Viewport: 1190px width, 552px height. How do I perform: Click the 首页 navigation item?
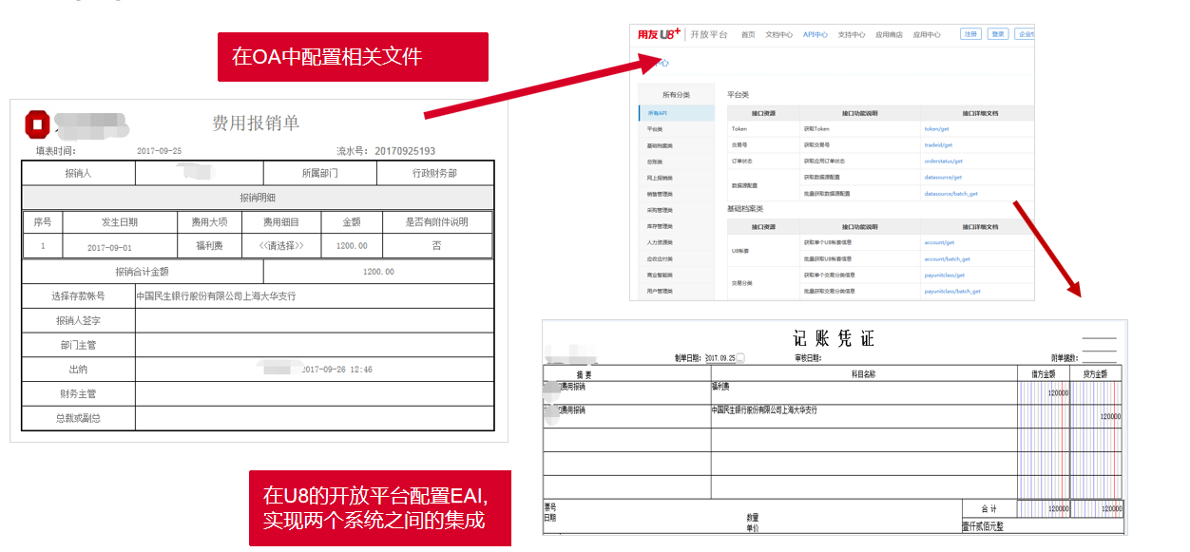pyautogui.click(x=748, y=34)
